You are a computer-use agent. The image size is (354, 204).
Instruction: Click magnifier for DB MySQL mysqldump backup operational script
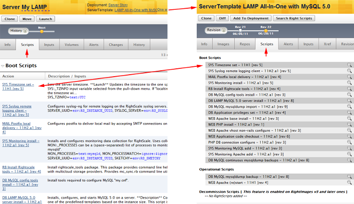pyautogui.click(x=349, y=177)
